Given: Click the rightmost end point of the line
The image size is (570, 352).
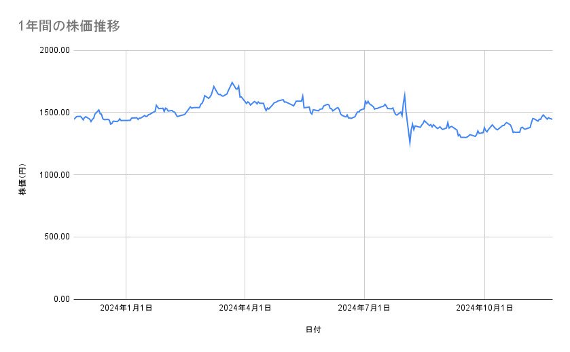Looking at the screenshot, I should tap(552, 119).
